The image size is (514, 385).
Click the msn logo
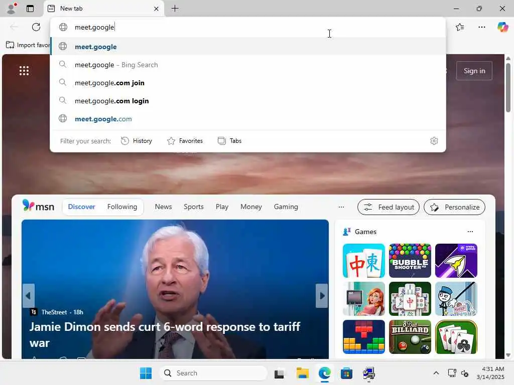[38, 206]
